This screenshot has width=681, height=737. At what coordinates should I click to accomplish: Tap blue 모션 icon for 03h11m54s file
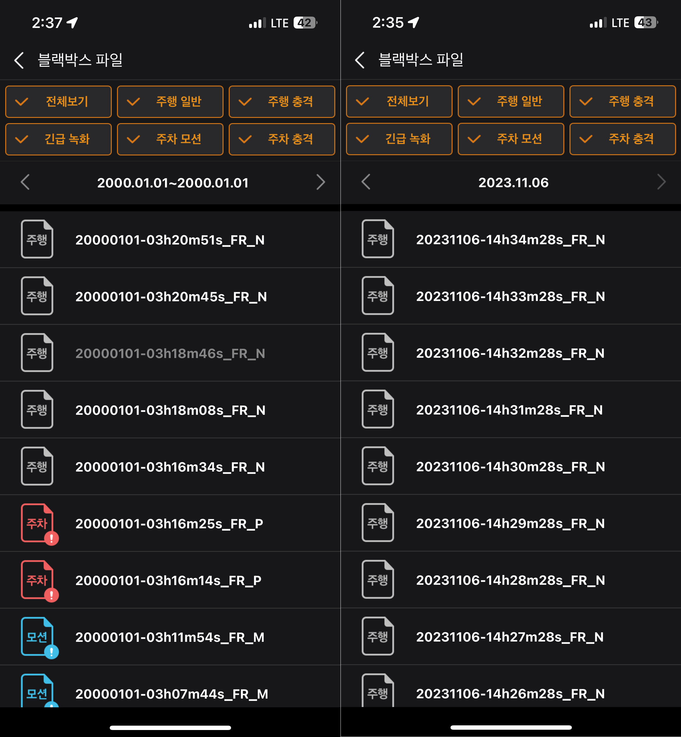38,637
